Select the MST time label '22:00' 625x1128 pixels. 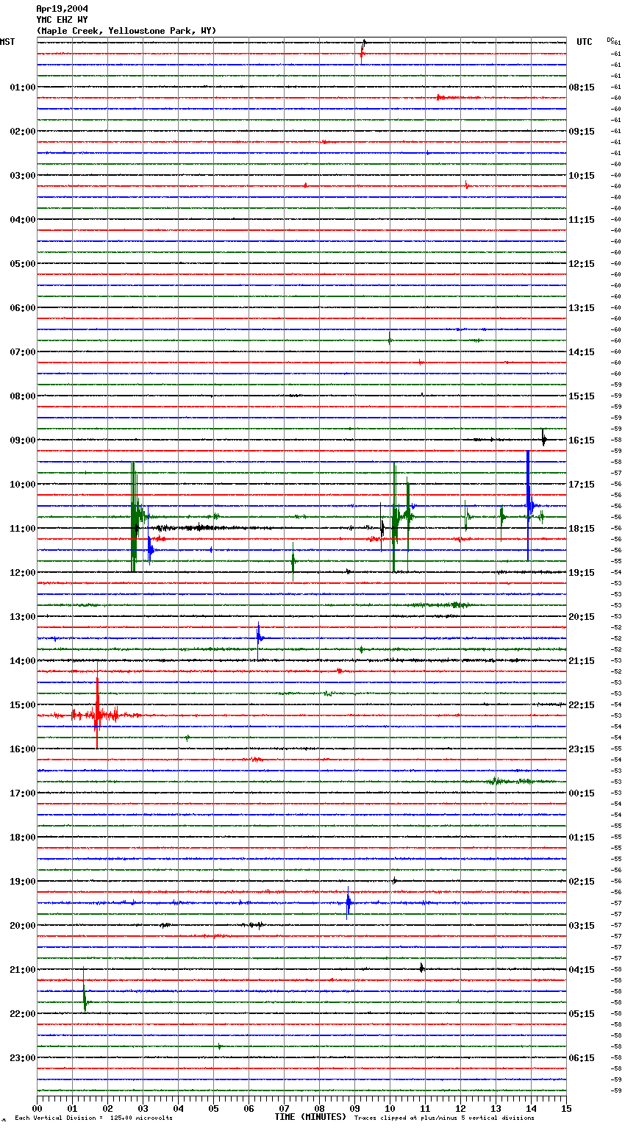[x=23, y=1014]
